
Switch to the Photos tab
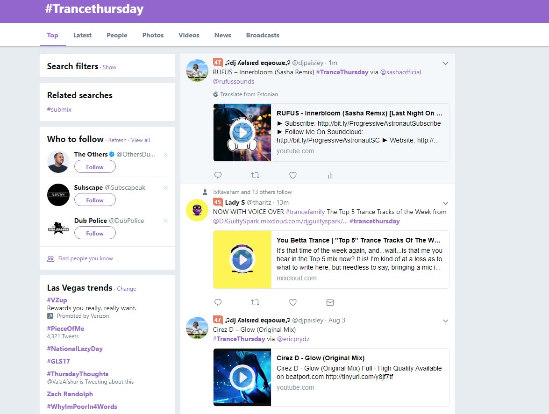point(153,35)
